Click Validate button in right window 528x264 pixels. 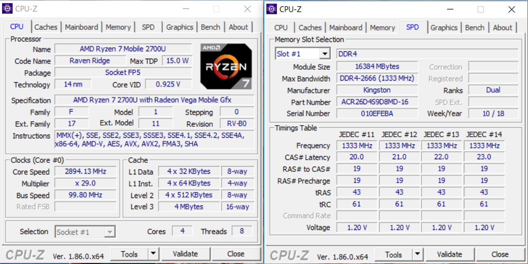(450, 254)
